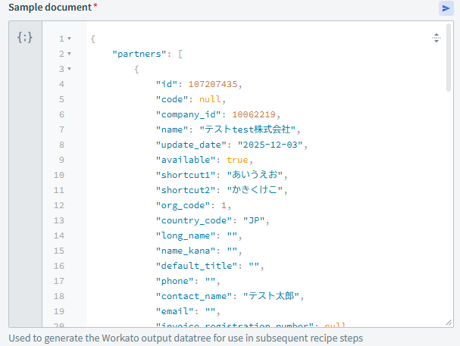Click the shortcut2 value "かきくけこ"

[255, 190]
